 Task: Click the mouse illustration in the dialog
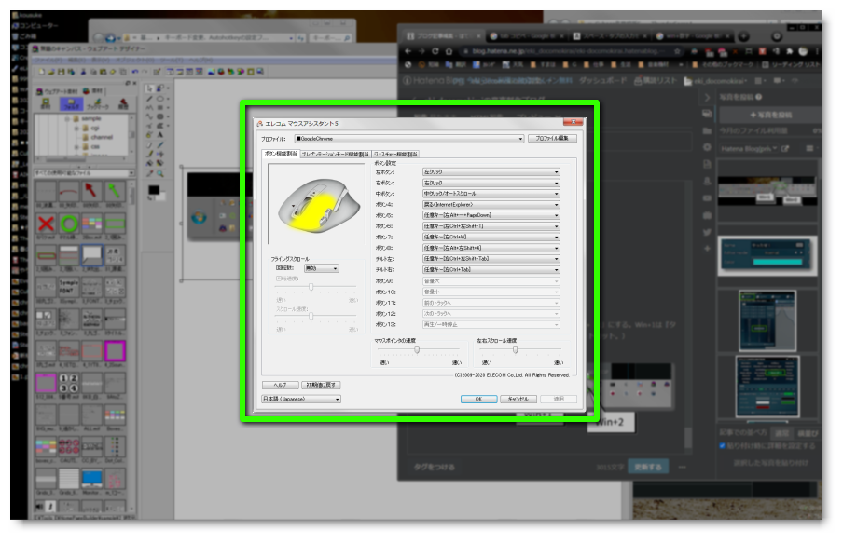318,206
